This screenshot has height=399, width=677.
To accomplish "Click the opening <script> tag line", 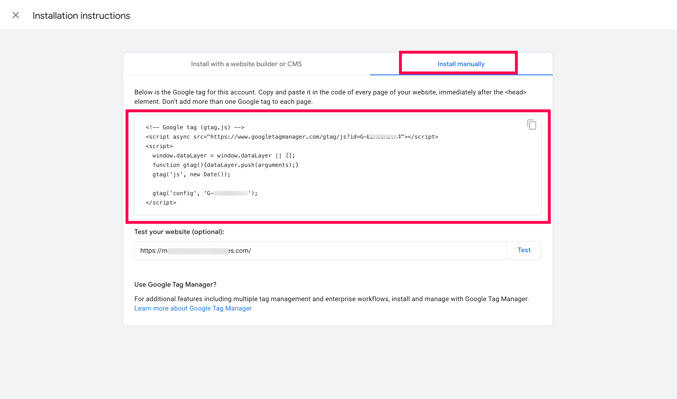I will pyautogui.click(x=159, y=146).
